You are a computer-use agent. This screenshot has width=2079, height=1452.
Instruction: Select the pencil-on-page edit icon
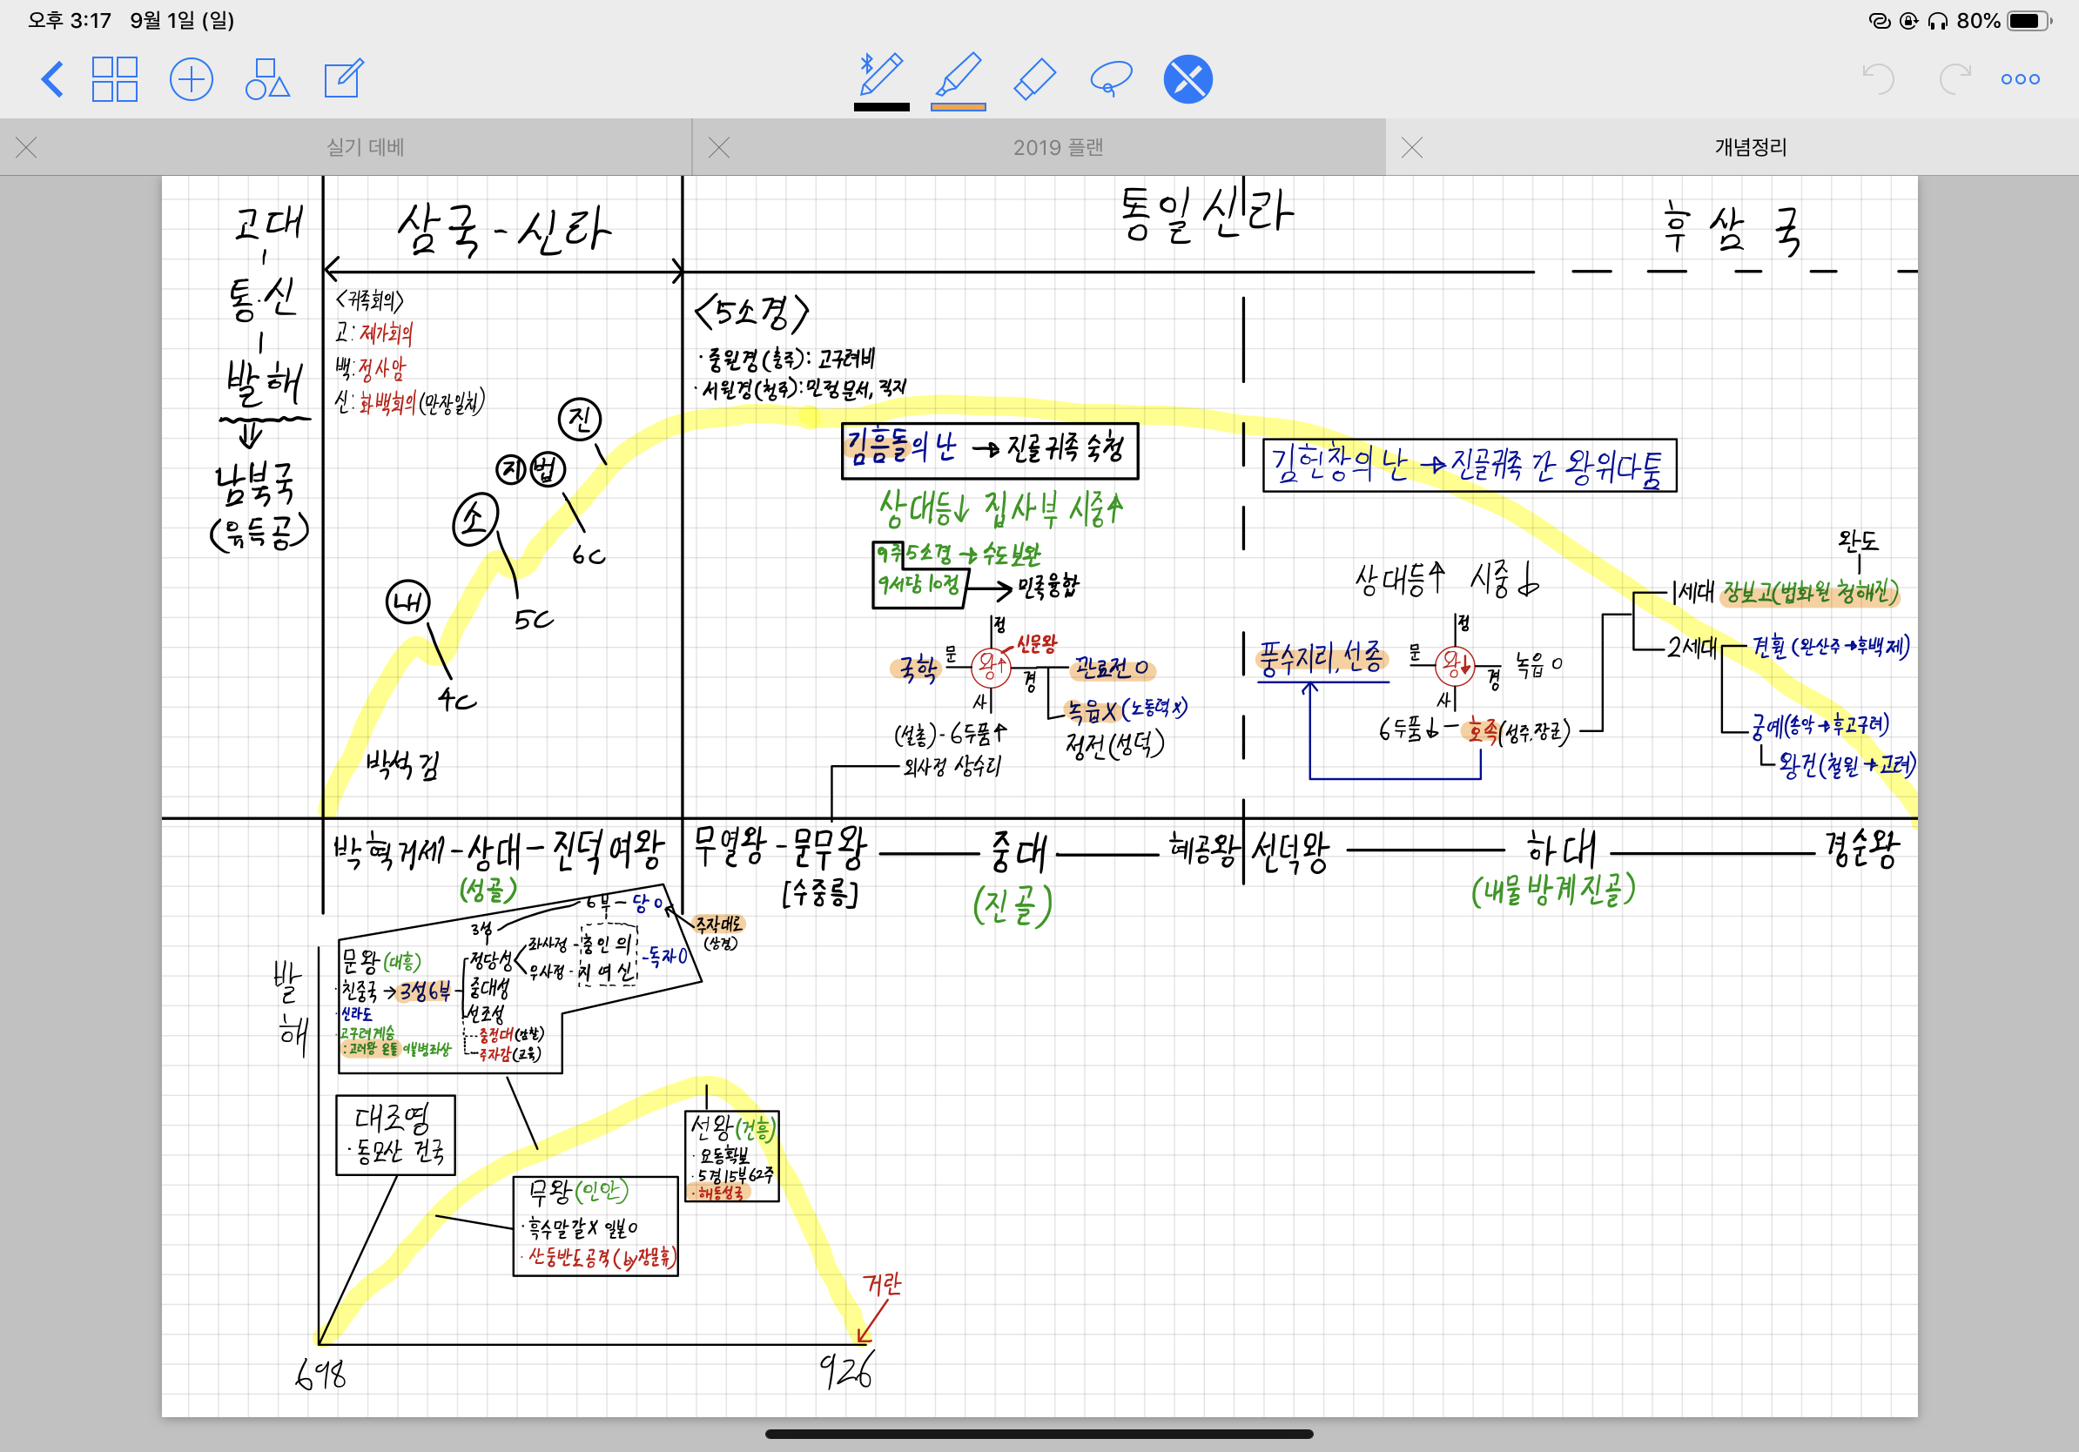click(x=344, y=78)
